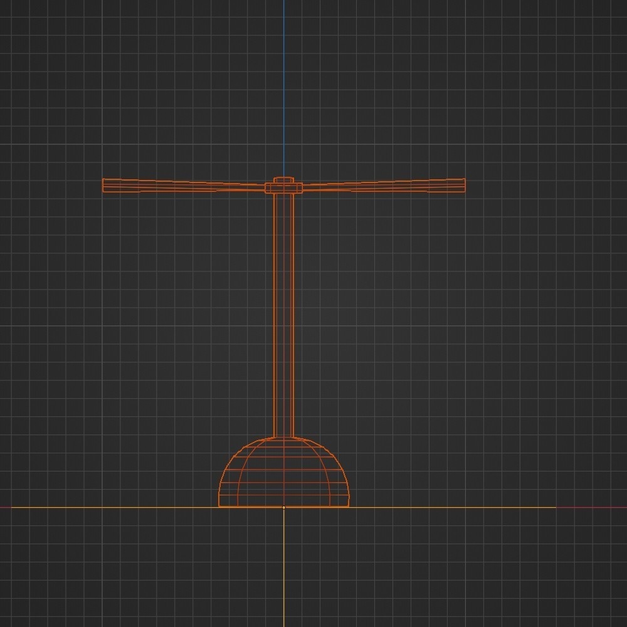627x627 pixels.
Task: Select the vertical pole of the model
Action: [x=284, y=313]
